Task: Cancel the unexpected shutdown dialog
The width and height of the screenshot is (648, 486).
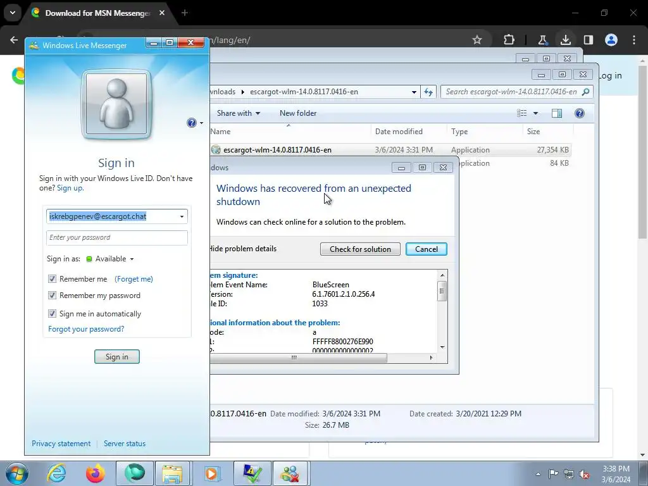Action: (x=426, y=249)
